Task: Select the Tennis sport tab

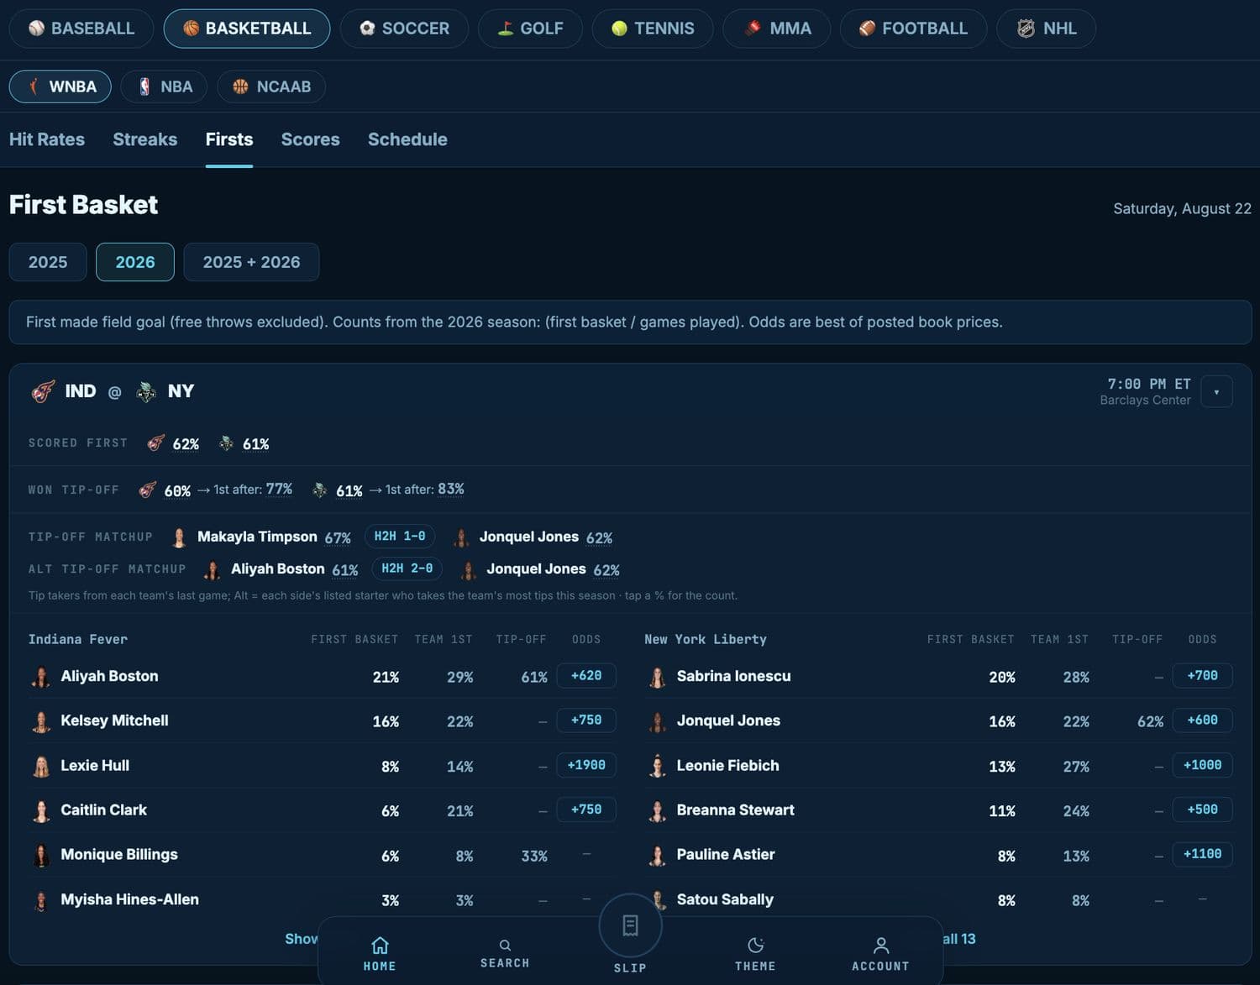Action: coord(653,29)
